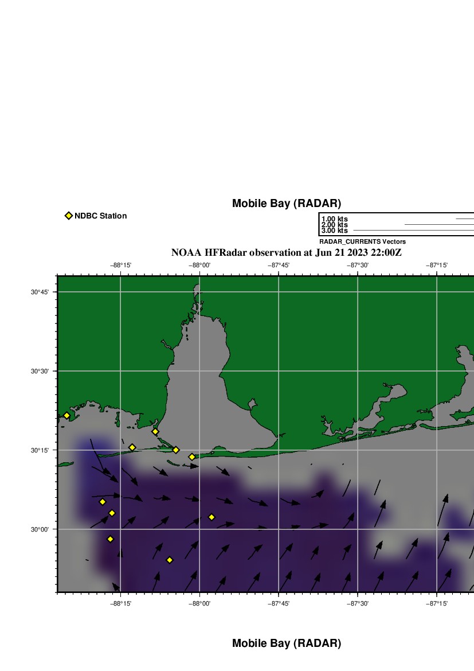Pick the easternmost NDBC station marker offshore
474x671 pixels.
point(211,517)
